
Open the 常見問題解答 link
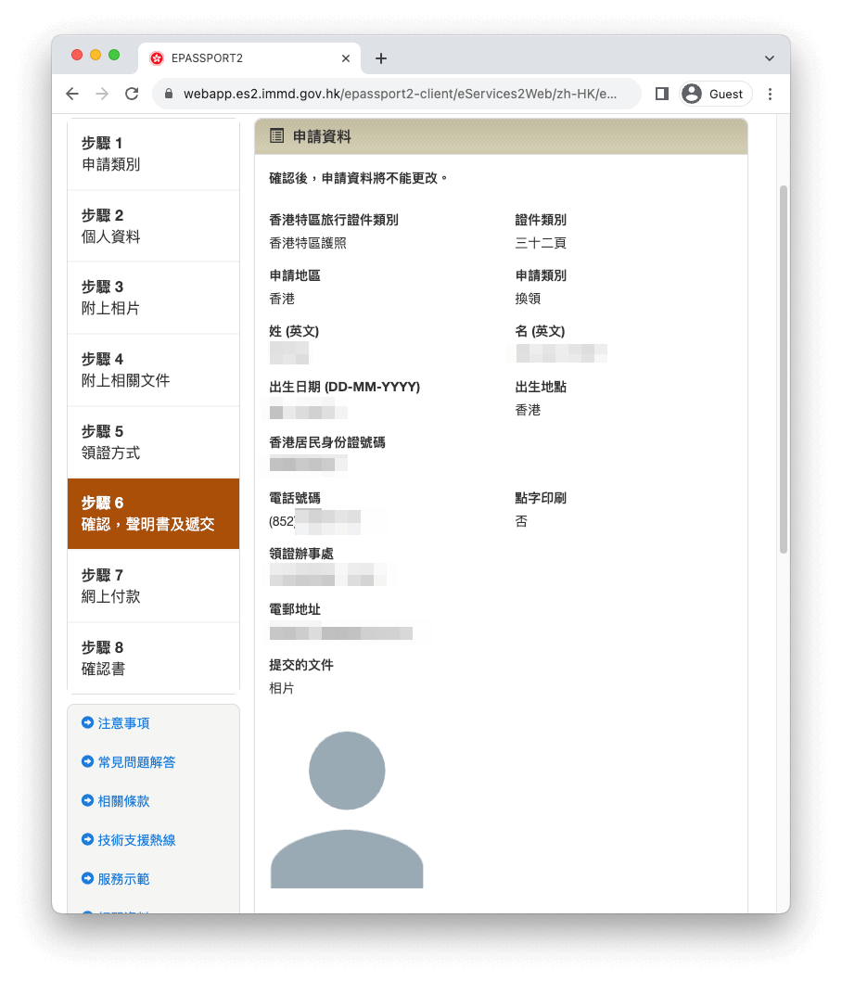click(136, 762)
